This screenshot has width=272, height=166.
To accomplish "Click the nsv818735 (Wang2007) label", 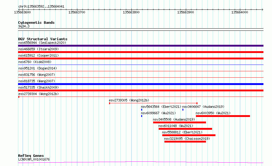I will click(37, 81).
